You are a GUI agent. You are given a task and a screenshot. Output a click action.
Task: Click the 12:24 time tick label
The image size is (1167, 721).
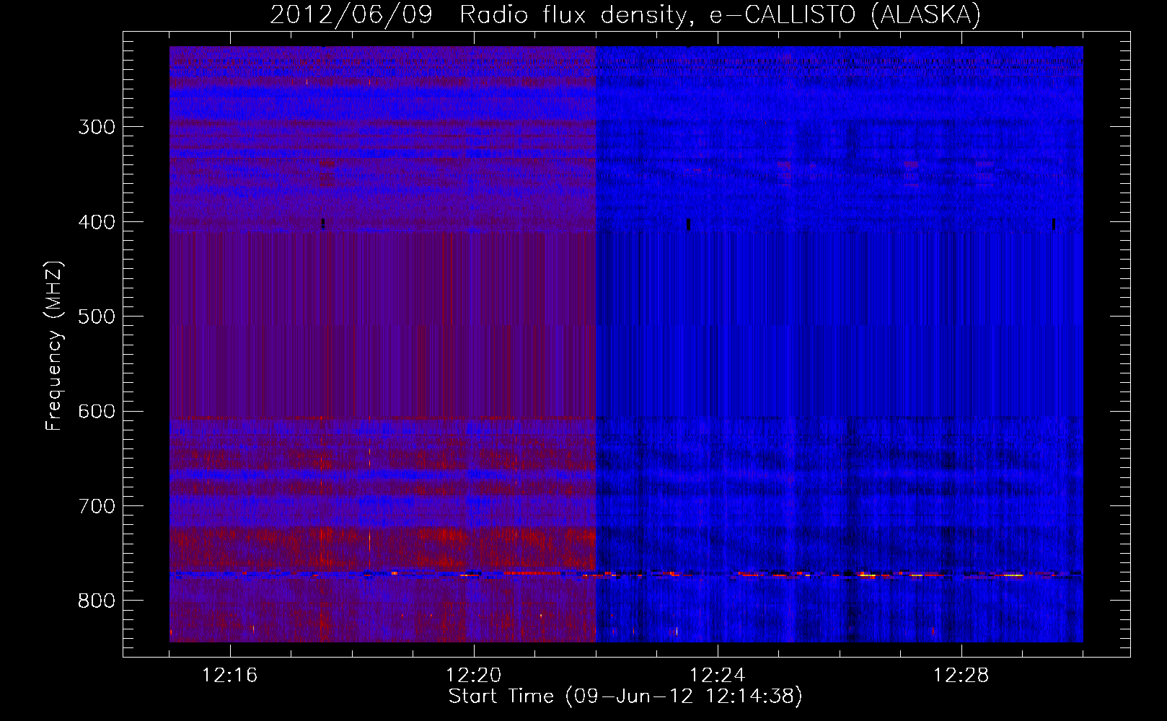tap(718, 676)
